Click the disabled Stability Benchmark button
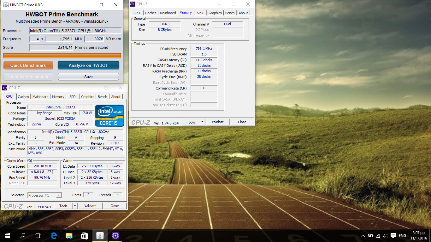The image size is (431, 242). coord(28,77)
